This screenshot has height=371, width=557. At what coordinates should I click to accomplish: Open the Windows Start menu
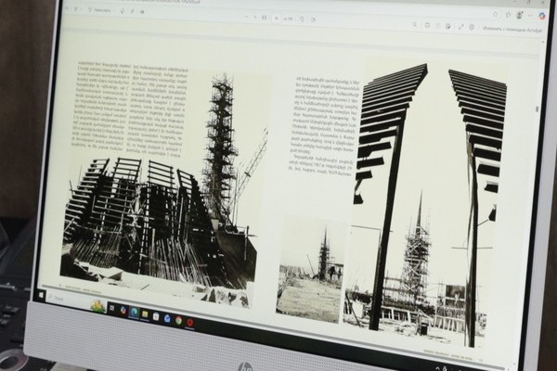[41, 296]
